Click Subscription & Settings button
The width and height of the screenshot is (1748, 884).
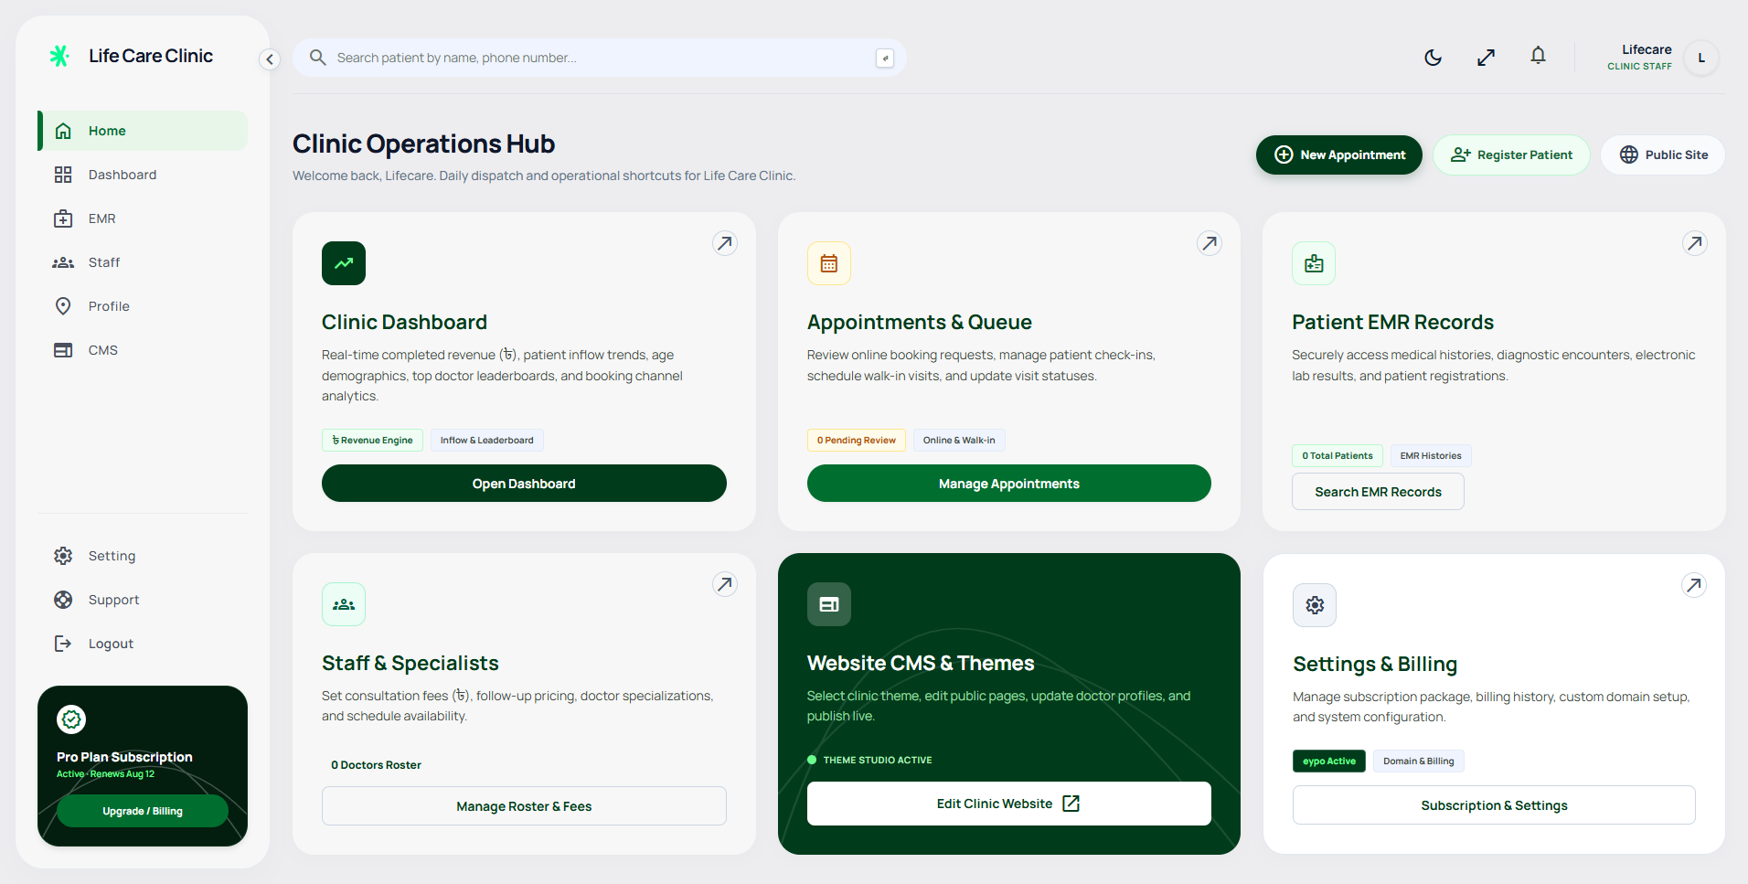point(1494,805)
